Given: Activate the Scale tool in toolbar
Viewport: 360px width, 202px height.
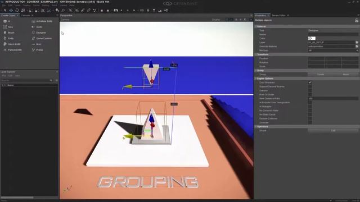Looking at the screenshot, I should point(22,10).
